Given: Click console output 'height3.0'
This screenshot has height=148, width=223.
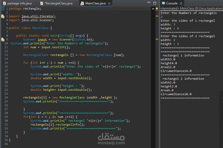Looking at the screenshot, I should (x=169, y=86).
